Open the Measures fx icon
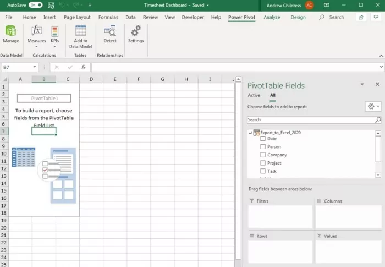385x267 pixels. coord(37,30)
